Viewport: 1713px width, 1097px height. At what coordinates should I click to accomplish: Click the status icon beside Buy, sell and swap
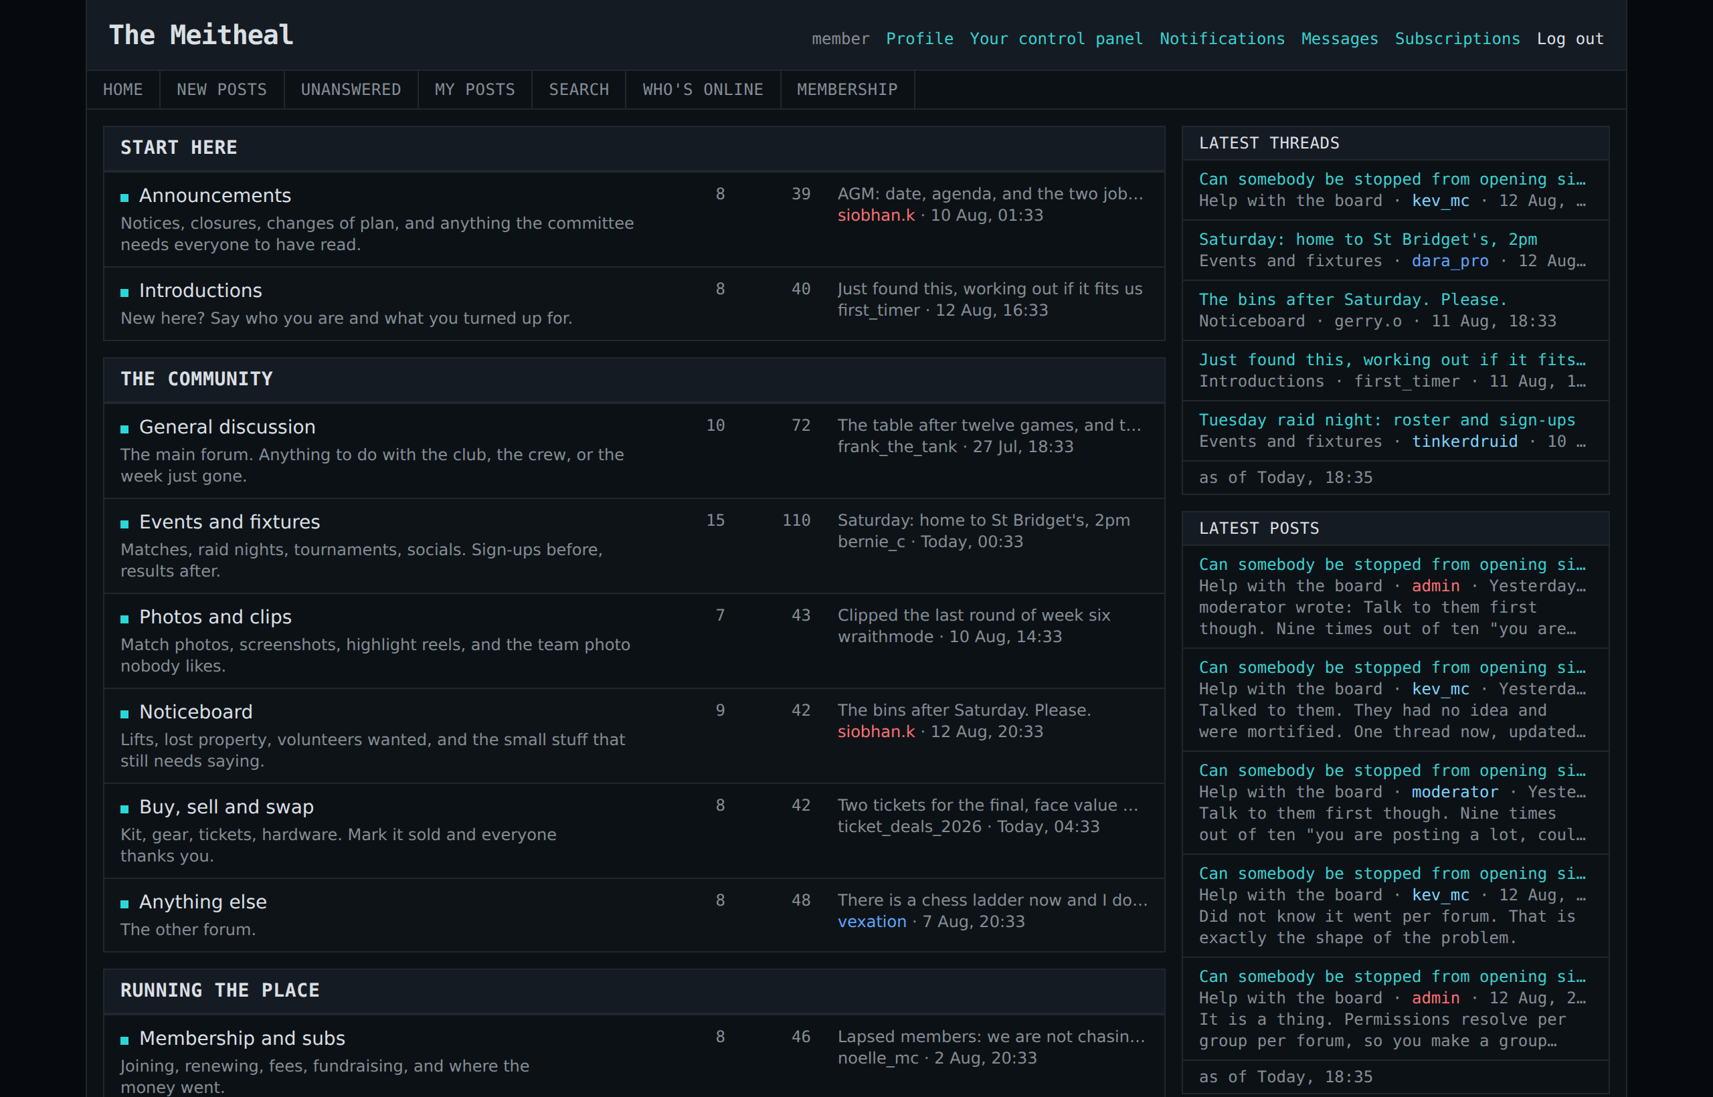point(124,809)
